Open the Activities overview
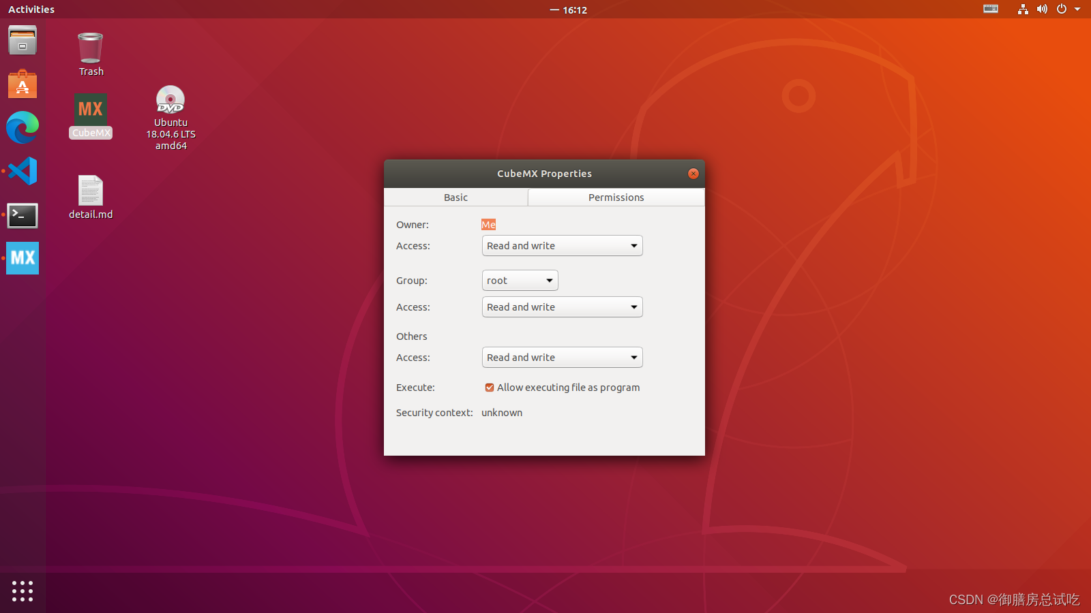Screen dimensions: 1091x613 [31, 9]
